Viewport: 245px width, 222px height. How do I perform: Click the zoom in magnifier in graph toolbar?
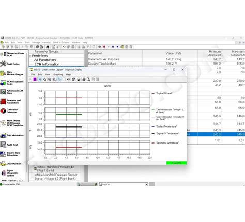[x=50, y=80]
